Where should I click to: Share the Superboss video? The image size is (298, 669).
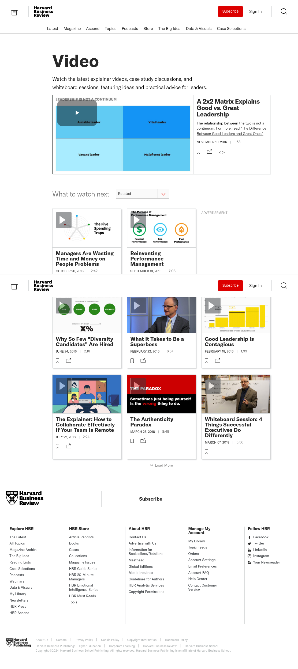coord(143,360)
